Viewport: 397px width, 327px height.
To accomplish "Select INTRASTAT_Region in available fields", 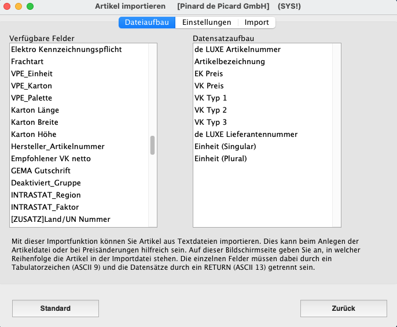I will (x=46, y=195).
